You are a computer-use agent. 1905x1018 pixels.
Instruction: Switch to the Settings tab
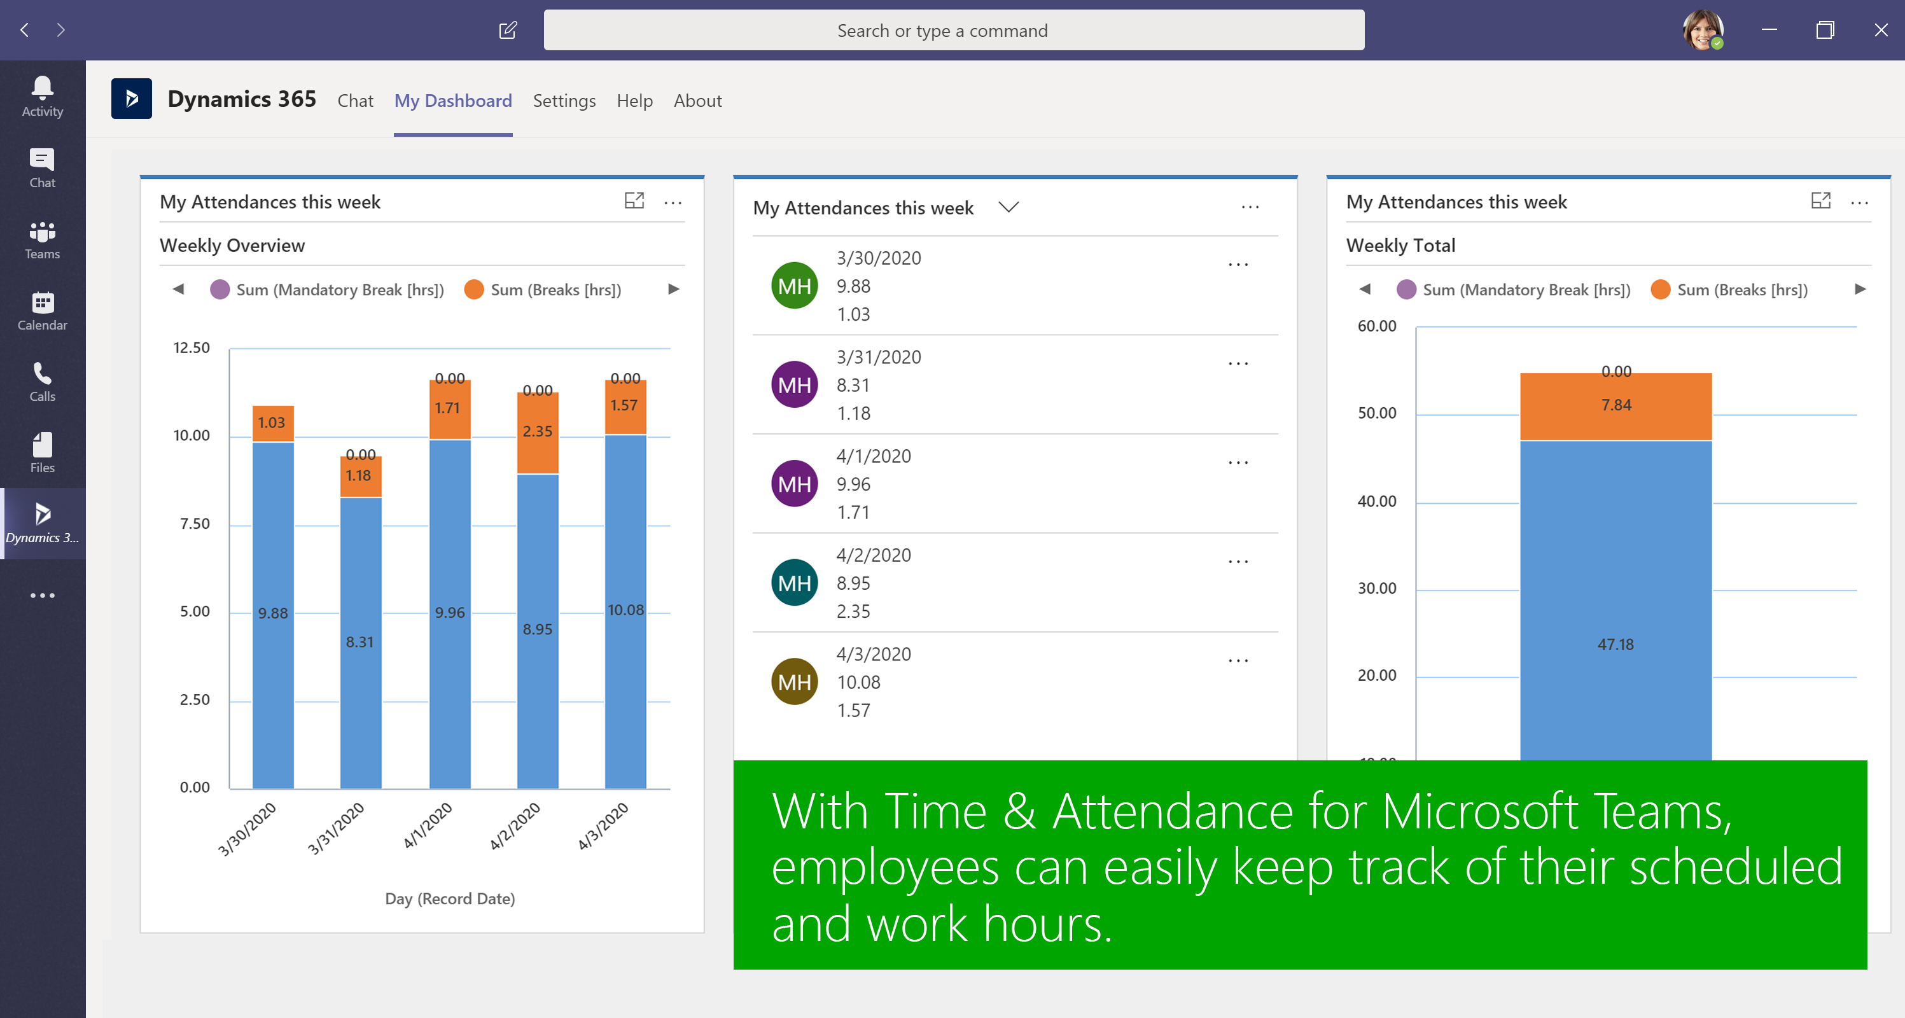point(564,101)
